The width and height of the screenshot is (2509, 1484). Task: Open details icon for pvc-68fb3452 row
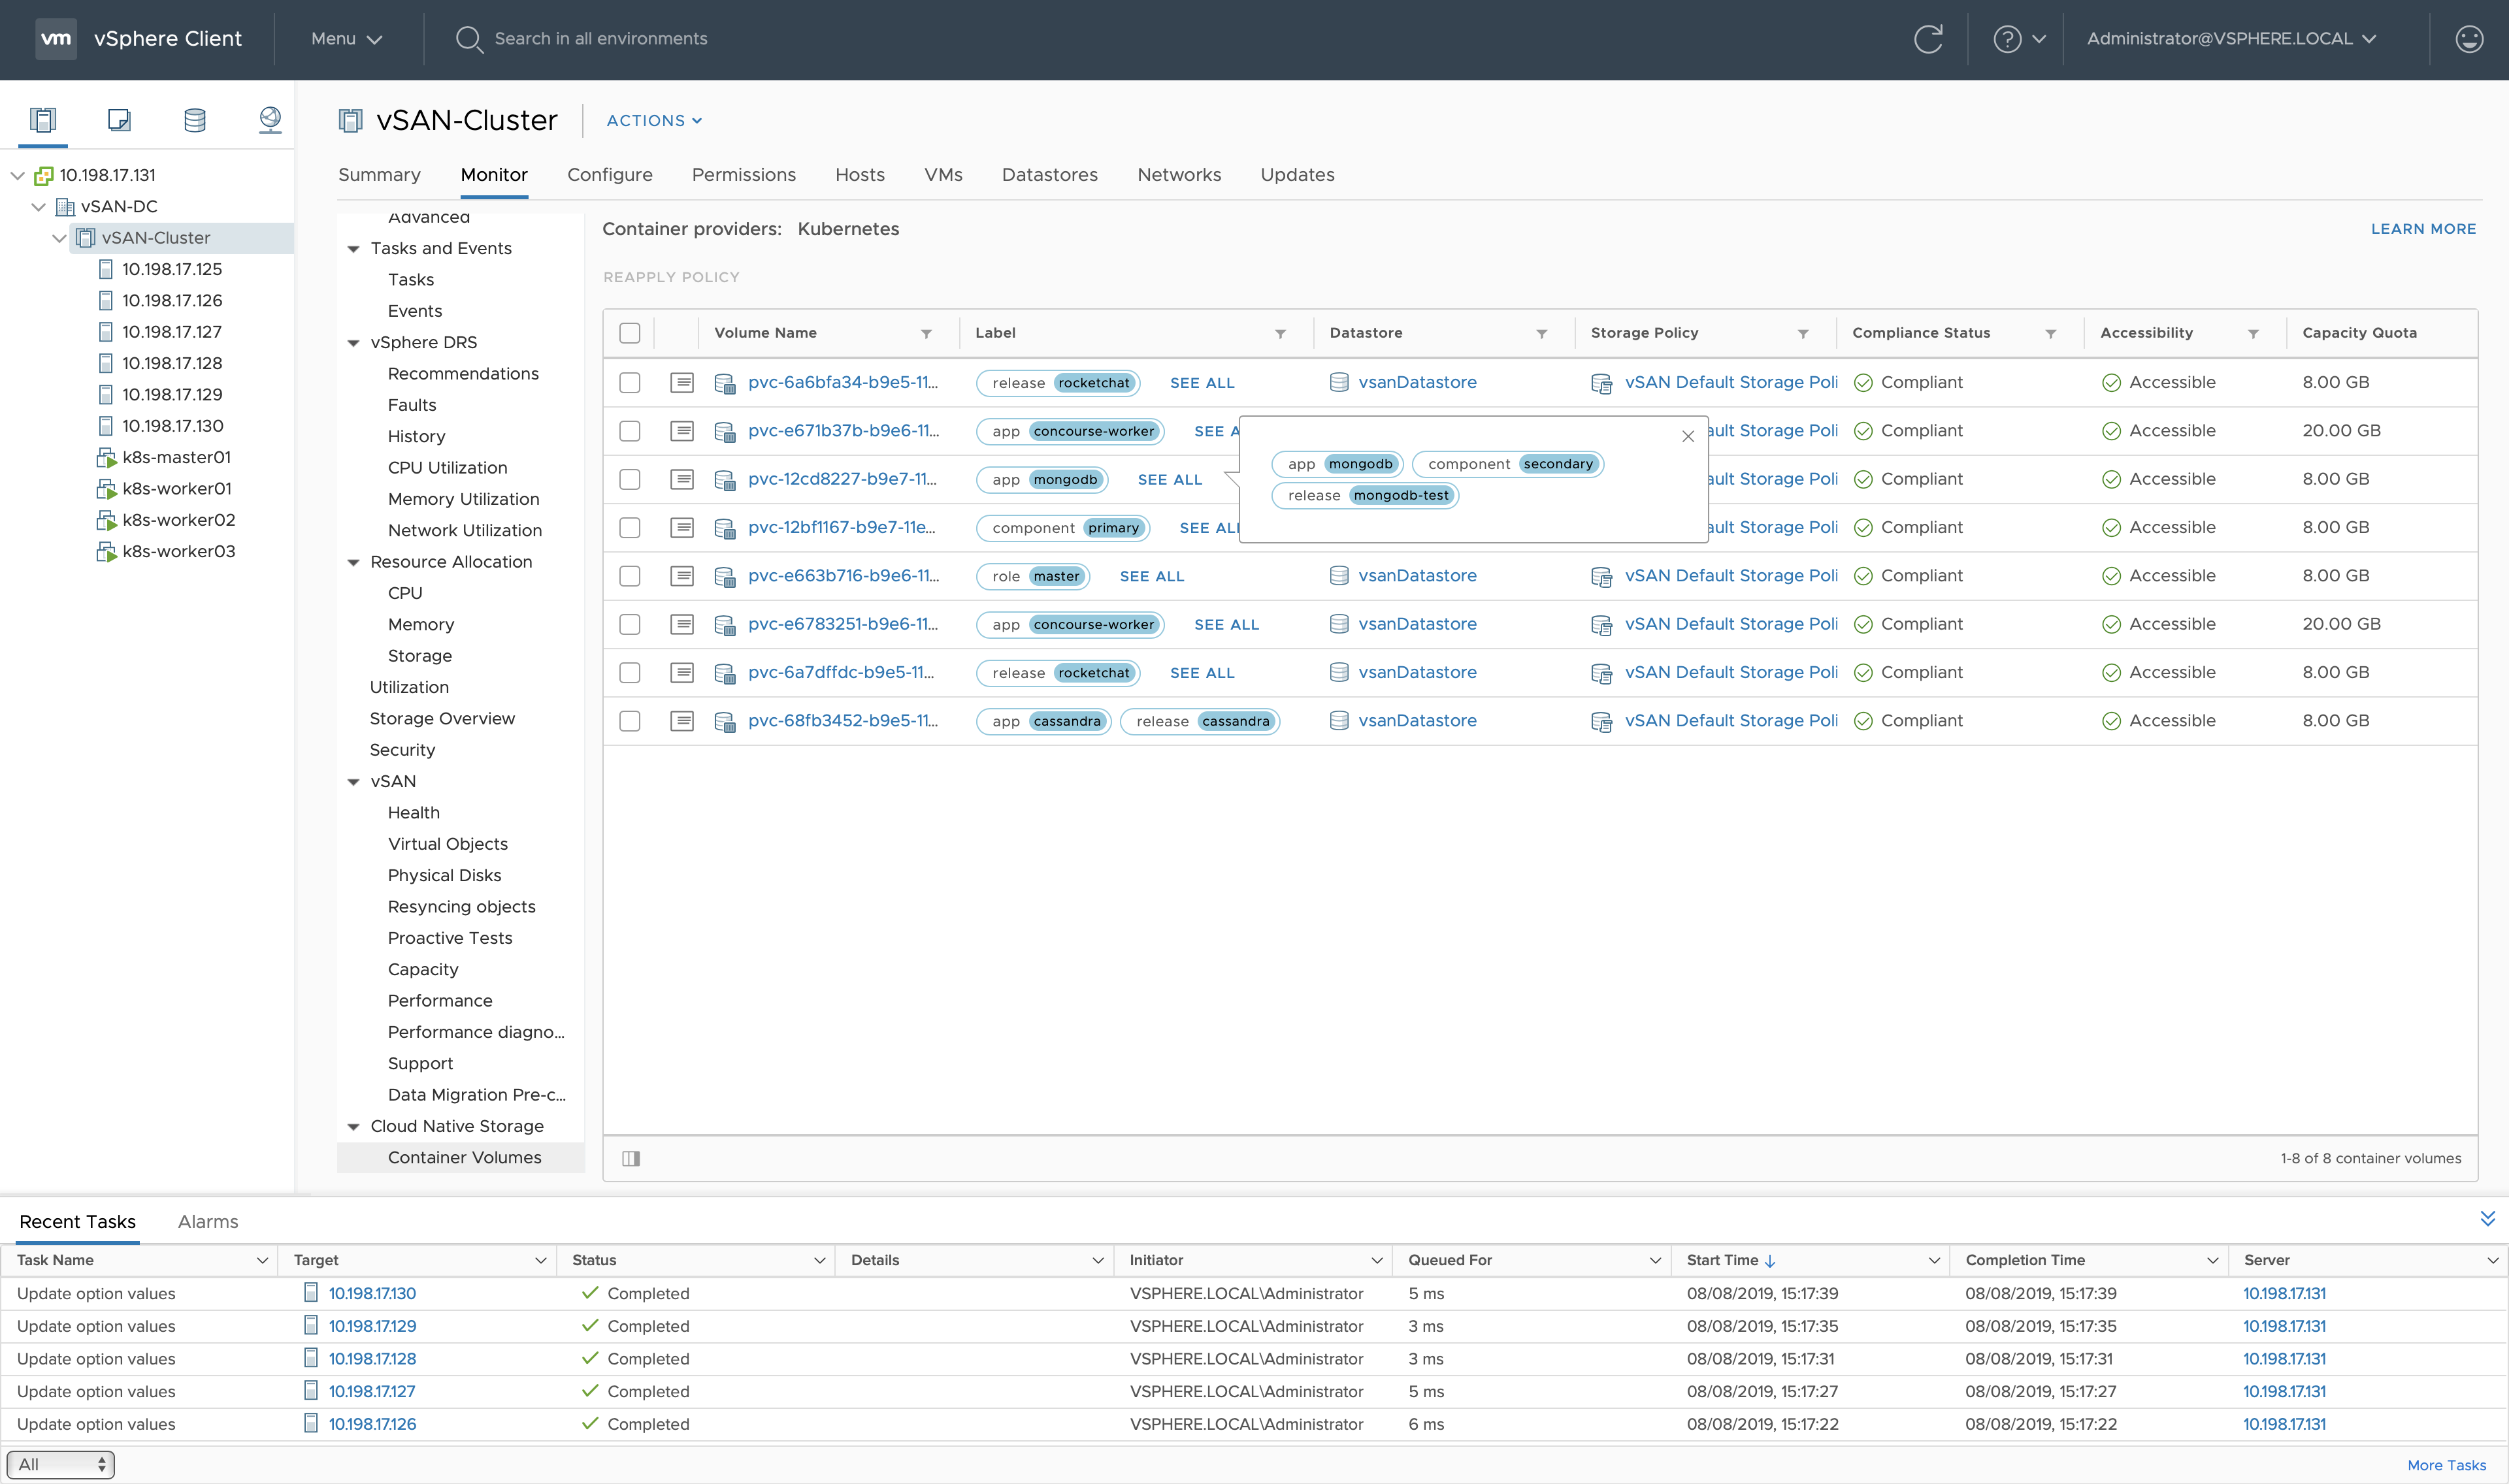682,721
